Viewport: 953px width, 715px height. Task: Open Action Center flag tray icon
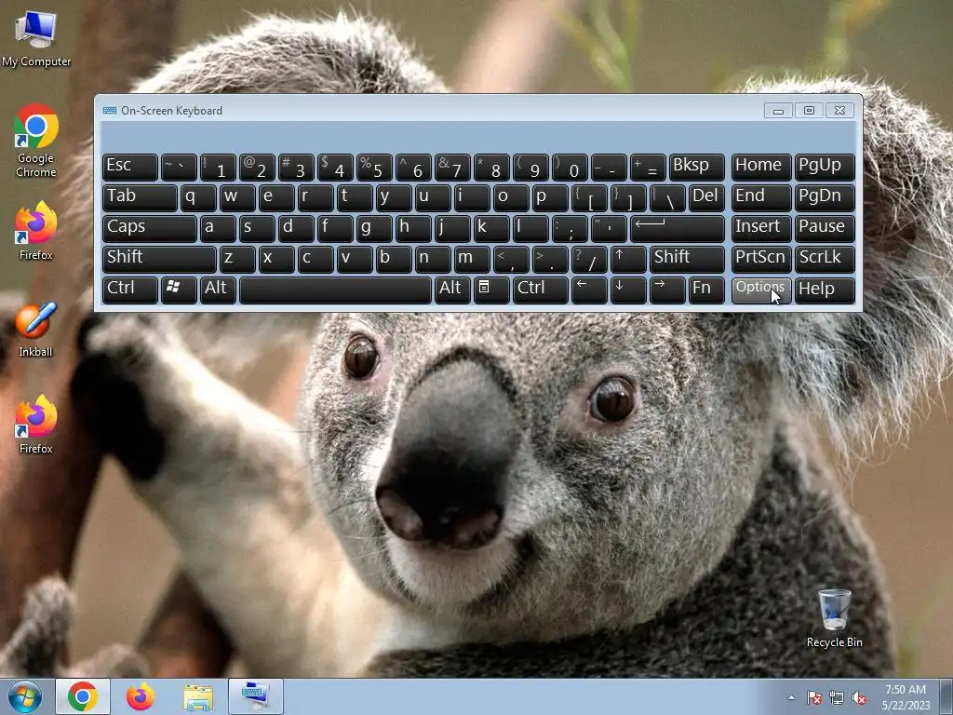pyautogui.click(x=813, y=697)
